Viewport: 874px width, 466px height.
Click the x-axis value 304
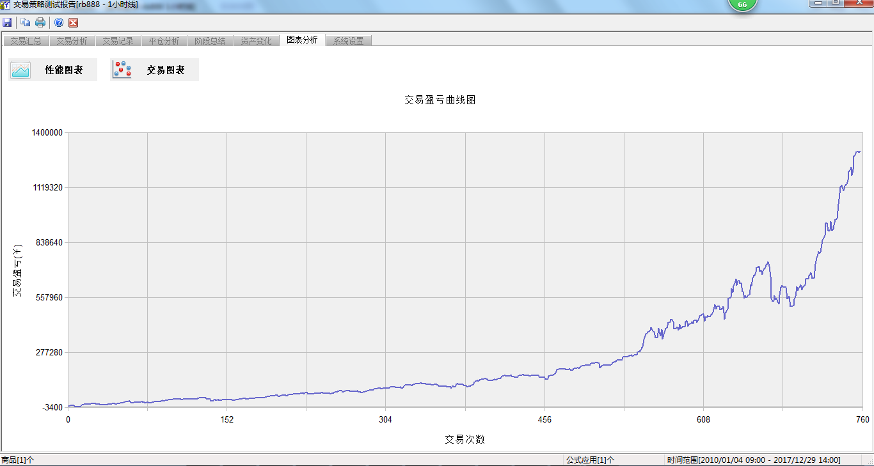pyautogui.click(x=385, y=419)
